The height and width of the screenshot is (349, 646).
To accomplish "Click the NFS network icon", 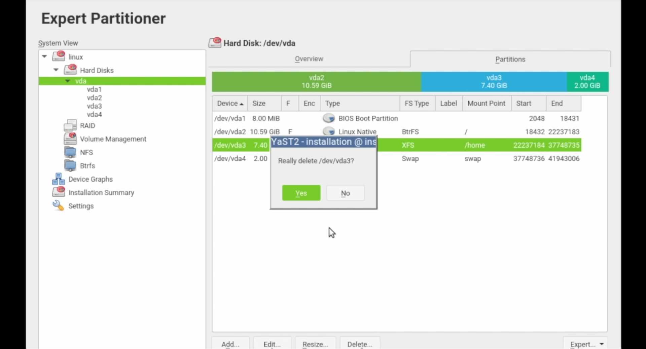I will point(70,152).
